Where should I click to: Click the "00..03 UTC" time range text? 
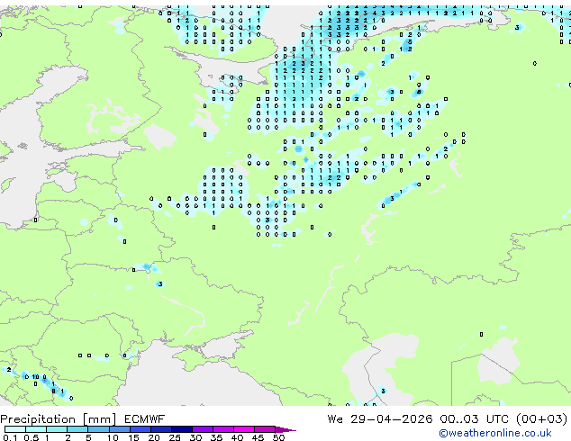(x=474, y=419)
